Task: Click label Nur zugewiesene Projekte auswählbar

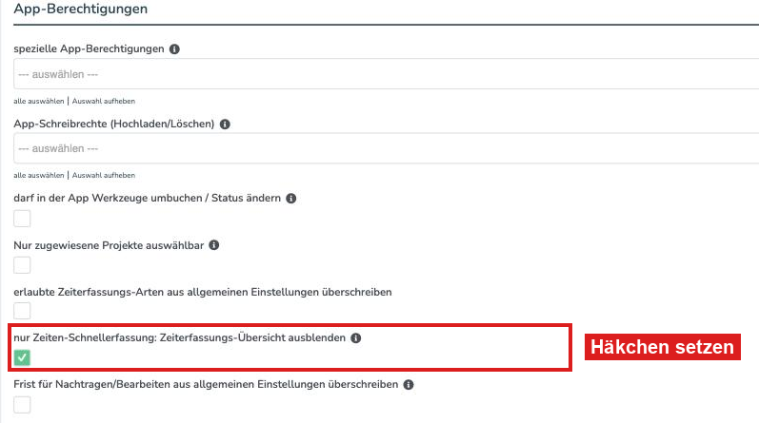Action: tap(109, 245)
